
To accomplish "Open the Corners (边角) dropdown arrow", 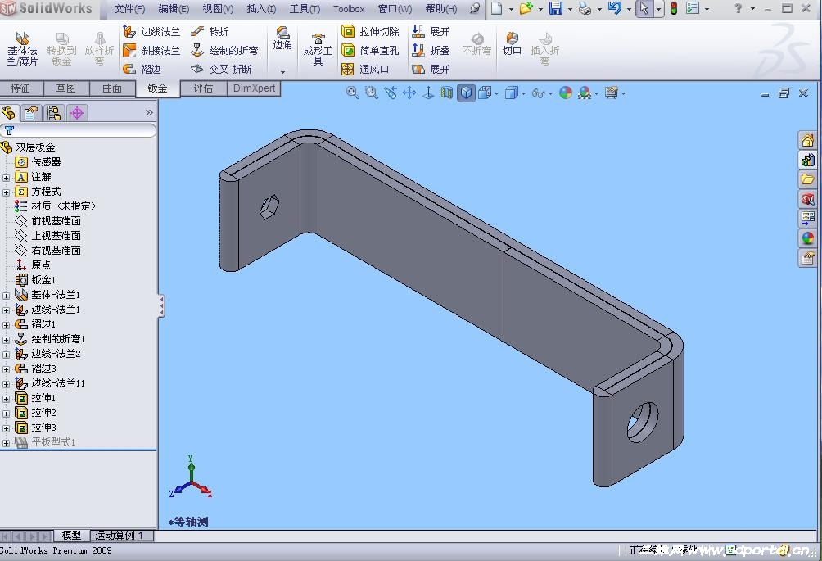I will coord(282,71).
